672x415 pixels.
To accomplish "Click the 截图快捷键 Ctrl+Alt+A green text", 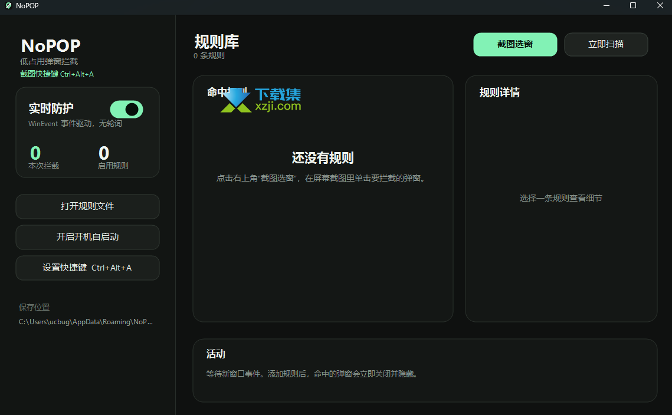I will (x=57, y=74).
